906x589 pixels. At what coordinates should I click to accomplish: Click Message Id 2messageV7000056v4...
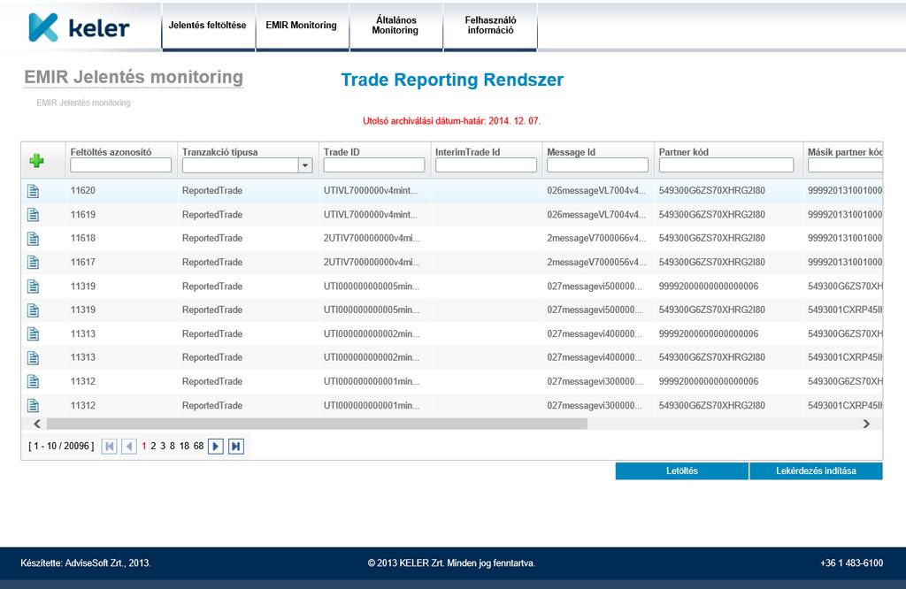(x=597, y=262)
